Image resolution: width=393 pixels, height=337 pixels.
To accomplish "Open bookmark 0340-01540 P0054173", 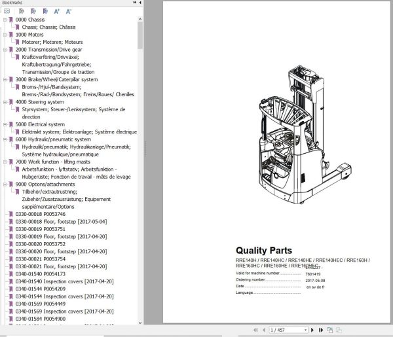I will [41, 274].
